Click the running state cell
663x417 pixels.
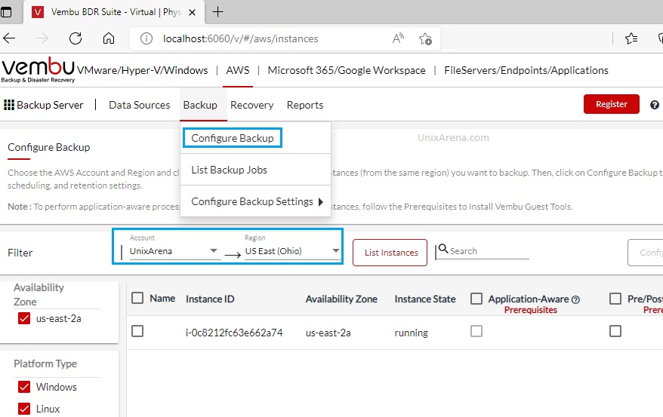411,333
